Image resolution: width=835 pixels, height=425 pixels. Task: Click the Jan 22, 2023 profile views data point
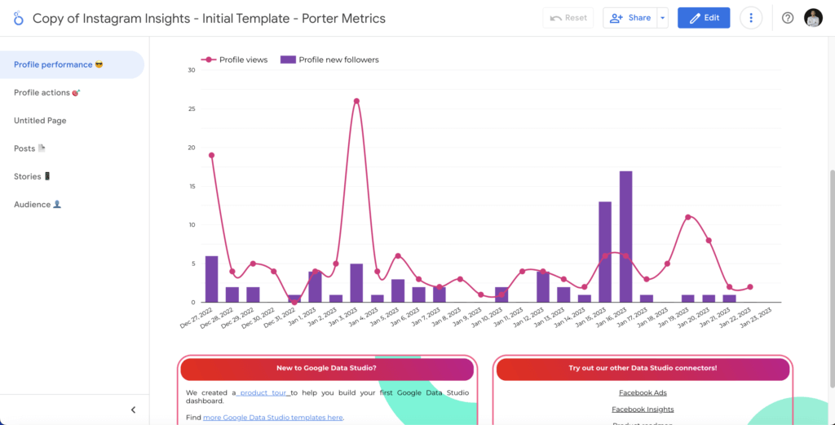coord(750,287)
